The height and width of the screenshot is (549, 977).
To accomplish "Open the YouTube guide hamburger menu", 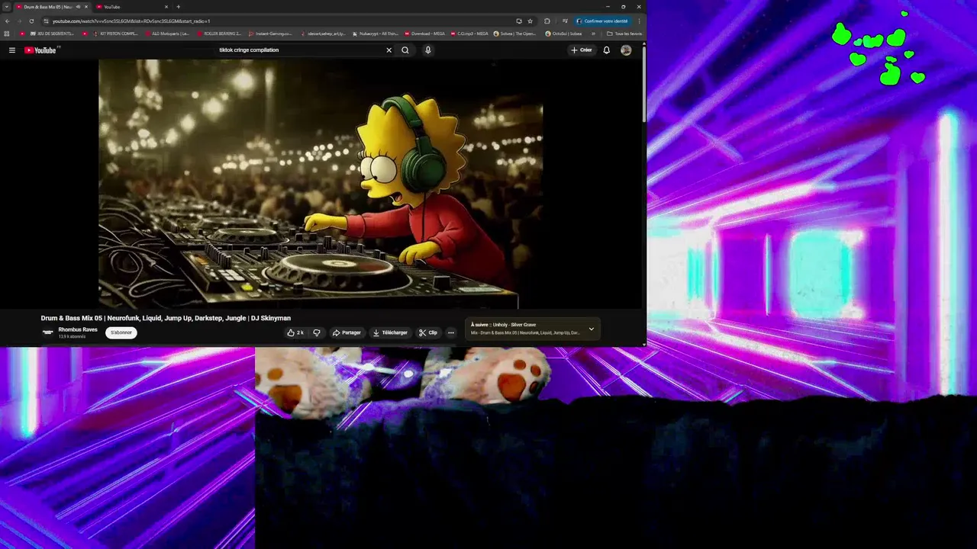I will pyautogui.click(x=12, y=50).
